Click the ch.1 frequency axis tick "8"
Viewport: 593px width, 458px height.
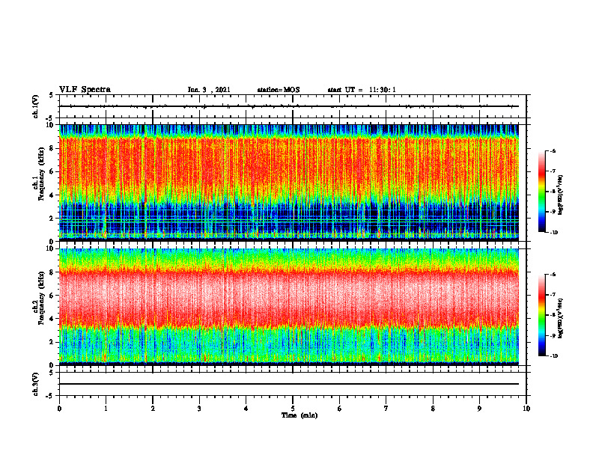(52, 148)
